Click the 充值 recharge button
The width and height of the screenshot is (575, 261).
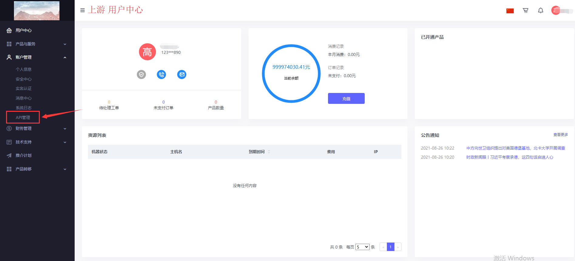click(x=346, y=98)
